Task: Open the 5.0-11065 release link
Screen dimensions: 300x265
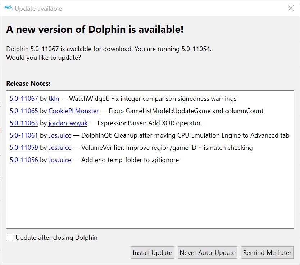Action: 24,111
